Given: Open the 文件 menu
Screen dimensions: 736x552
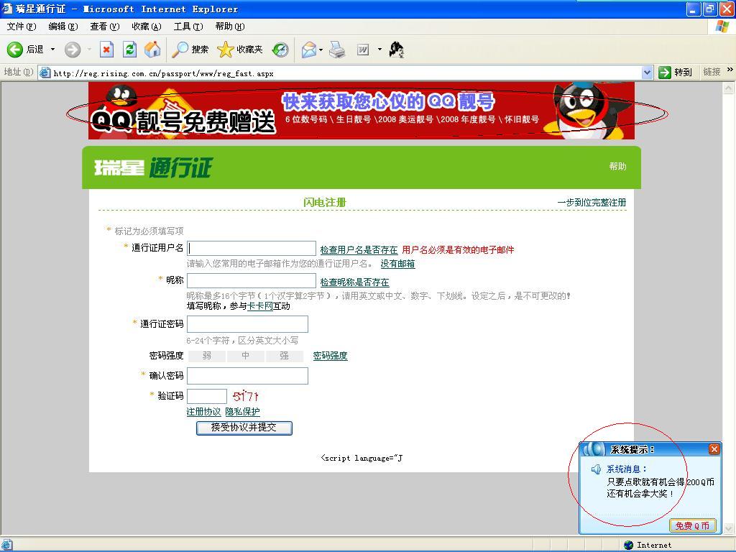Looking at the screenshot, I should pyautogui.click(x=21, y=27).
